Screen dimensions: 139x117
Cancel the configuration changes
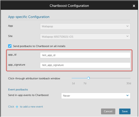tap(108, 111)
